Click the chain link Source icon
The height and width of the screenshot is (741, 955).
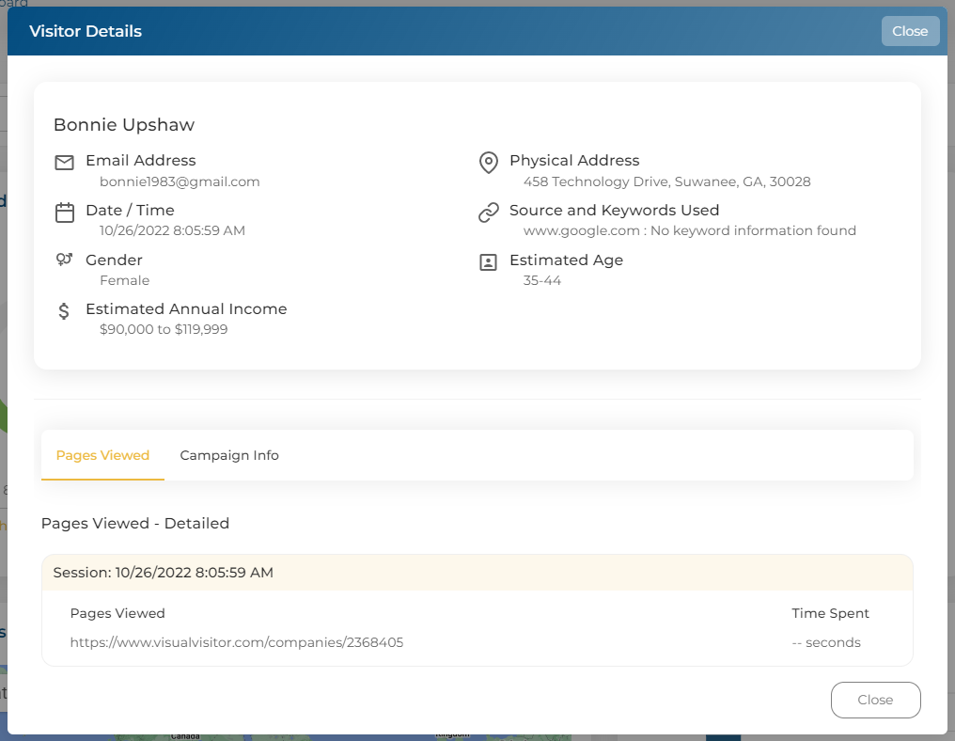click(489, 213)
